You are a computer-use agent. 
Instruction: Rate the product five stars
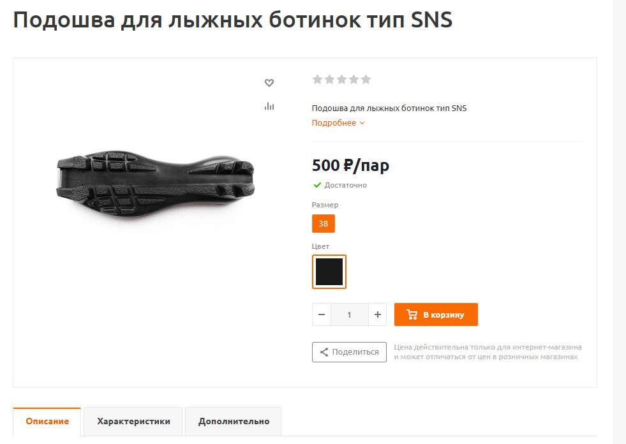point(366,80)
